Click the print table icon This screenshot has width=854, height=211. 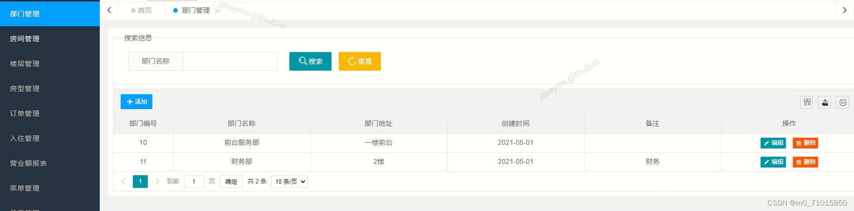pyautogui.click(x=843, y=102)
